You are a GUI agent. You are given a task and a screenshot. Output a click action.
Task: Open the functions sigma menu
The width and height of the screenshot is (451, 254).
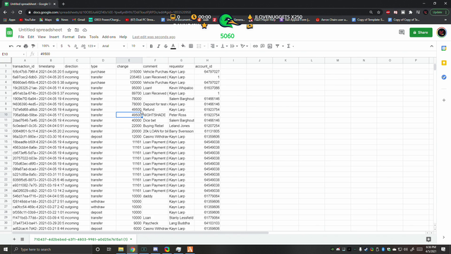coord(288,46)
